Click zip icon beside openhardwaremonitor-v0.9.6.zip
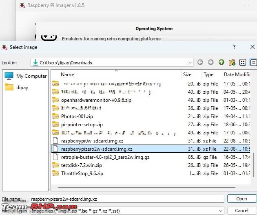The height and width of the screenshot is (215, 257). pyautogui.click(x=55, y=100)
